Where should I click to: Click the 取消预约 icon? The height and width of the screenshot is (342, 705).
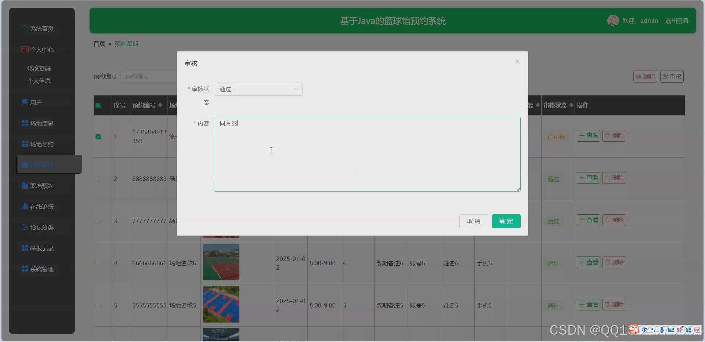(24, 185)
